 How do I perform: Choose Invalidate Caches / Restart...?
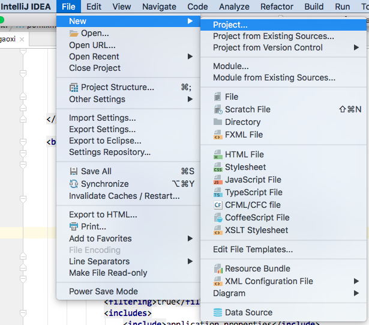click(x=124, y=196)
